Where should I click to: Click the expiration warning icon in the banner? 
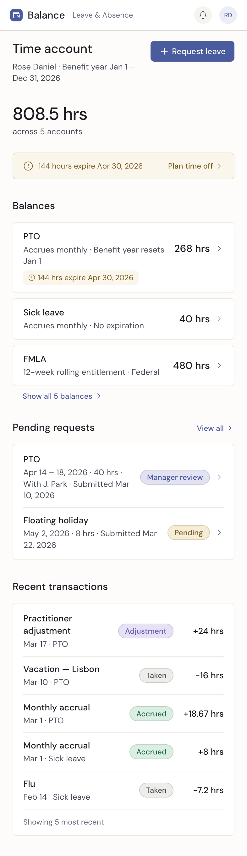pos(28,166)
